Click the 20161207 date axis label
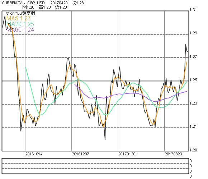 (80, 154)
